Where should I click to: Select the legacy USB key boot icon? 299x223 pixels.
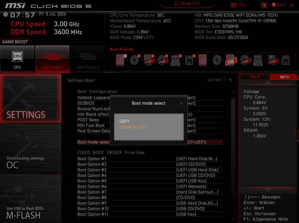[258, 60]
